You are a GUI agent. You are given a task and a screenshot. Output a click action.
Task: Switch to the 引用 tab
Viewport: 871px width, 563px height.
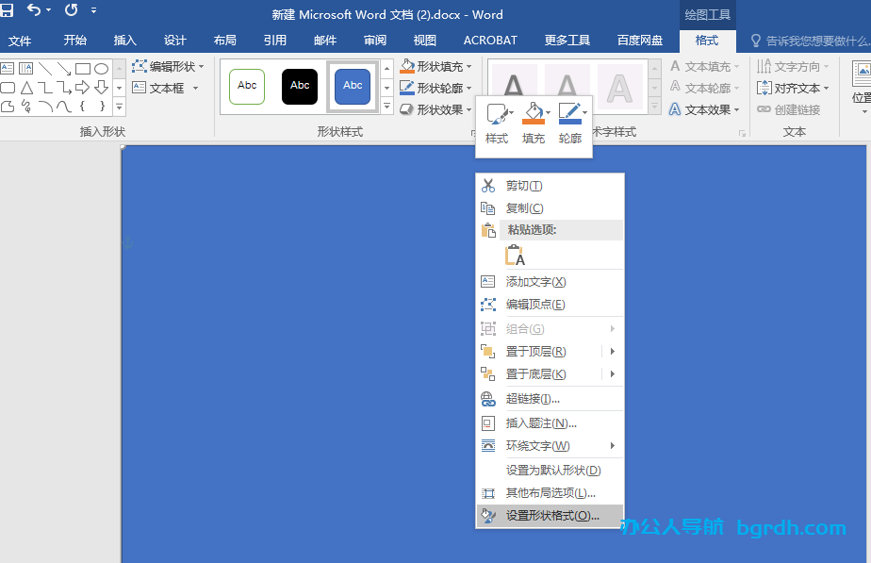[275, 41]
